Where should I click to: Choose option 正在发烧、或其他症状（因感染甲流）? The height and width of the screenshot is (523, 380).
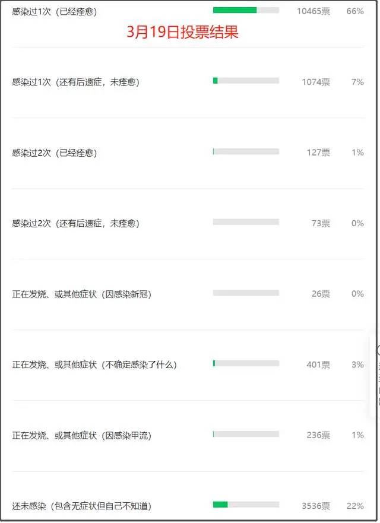[81, 435]
